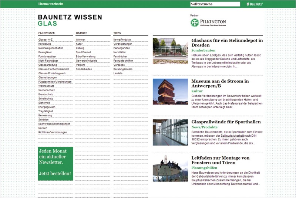The width and height of the screenshot is (296, 198).
Task: Open Büro/Verwaltung objects
Action: point(85,57)
